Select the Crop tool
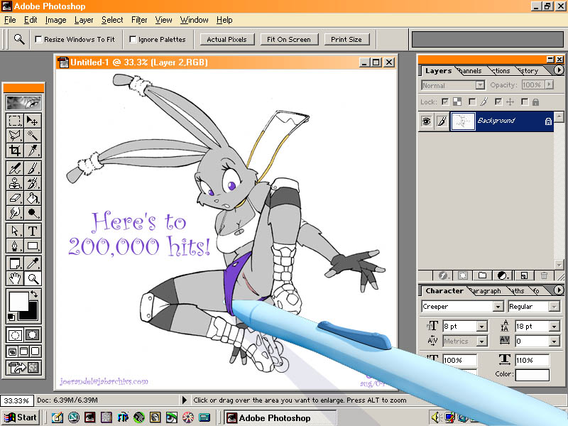 pyautogui.click(x=15, y=151)
